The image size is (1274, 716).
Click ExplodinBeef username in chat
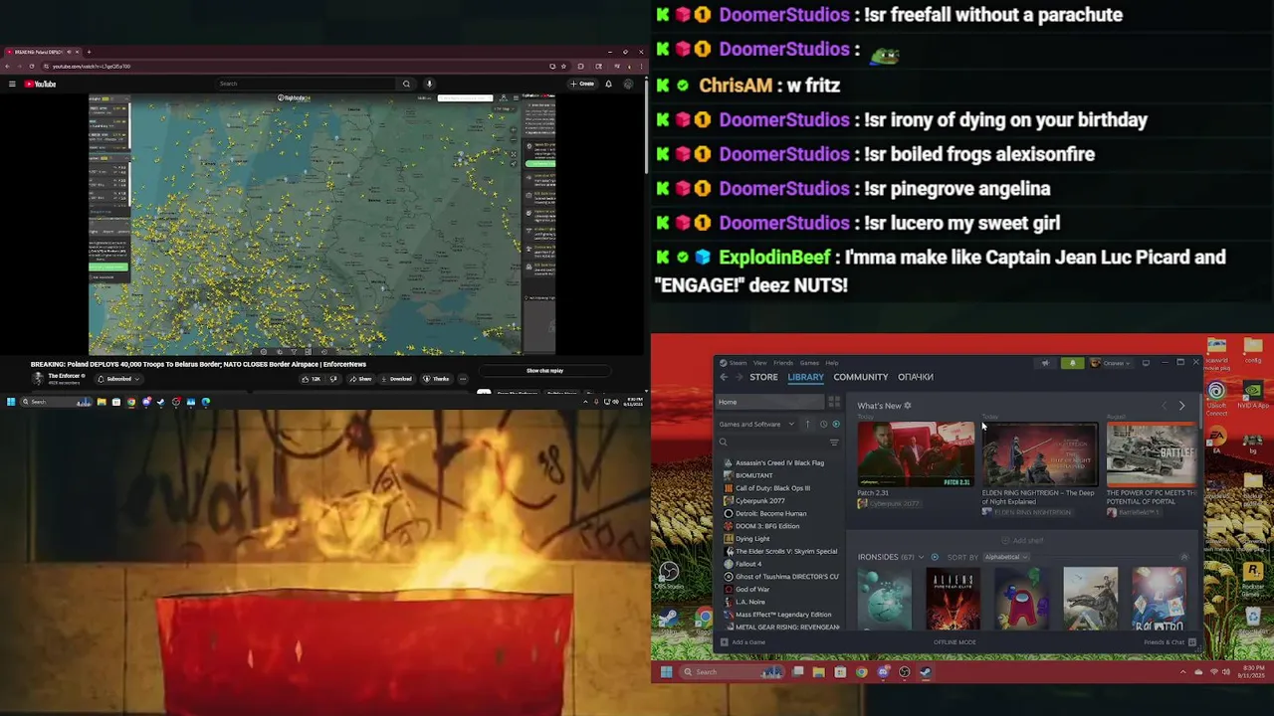(x=774, y=258)
